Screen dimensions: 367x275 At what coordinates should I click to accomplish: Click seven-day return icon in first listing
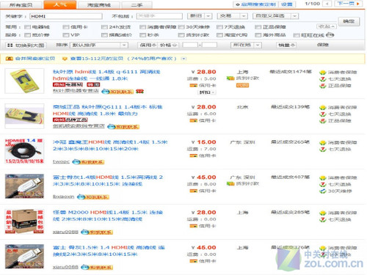(323, 79)
